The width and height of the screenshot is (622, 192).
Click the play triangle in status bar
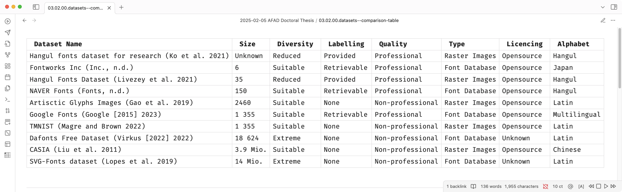click(606, 186)
